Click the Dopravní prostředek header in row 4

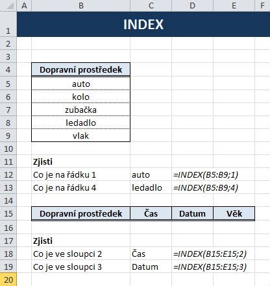[x=81, y=69]
